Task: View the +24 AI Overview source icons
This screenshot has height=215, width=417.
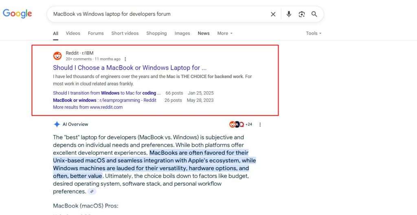Action: tap(240, 124)
